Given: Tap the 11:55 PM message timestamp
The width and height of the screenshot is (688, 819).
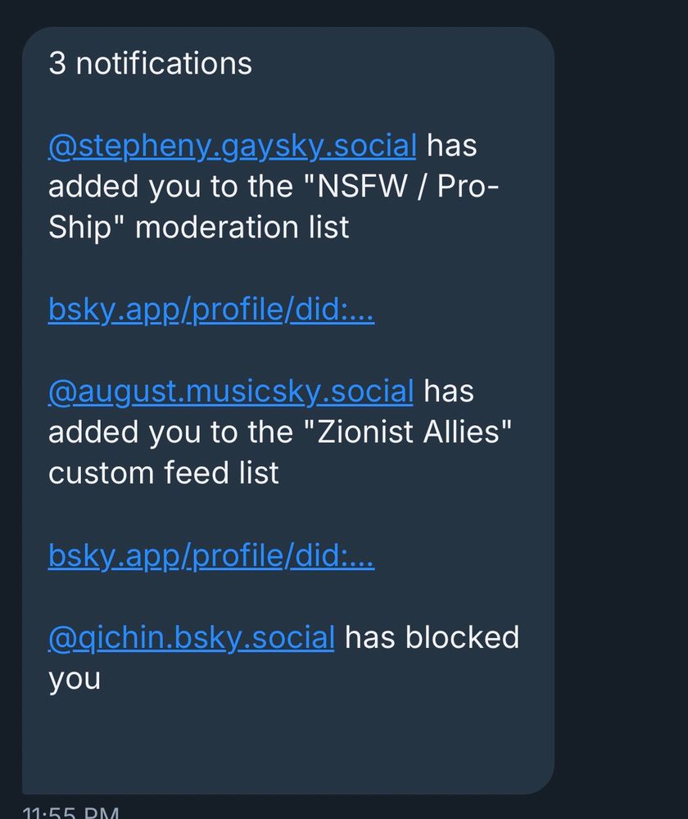Looking at the screenshot, I should click(x=71, y=812).
